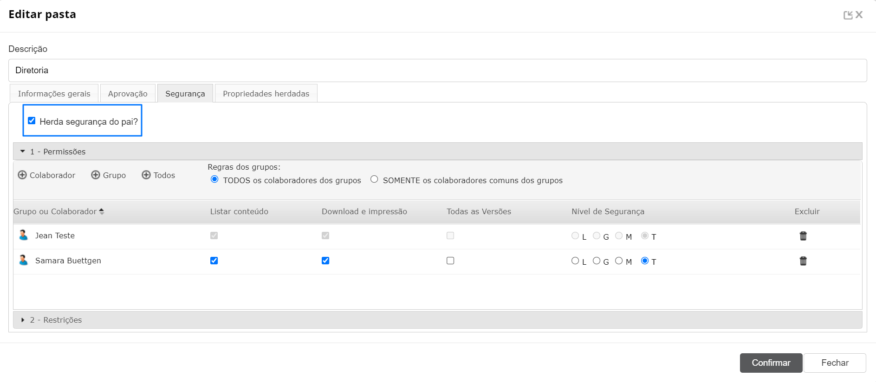The width and height of the screenshot is (876, 382).
Task: Select security level M for Jean Teste
Action: point(619,236)
